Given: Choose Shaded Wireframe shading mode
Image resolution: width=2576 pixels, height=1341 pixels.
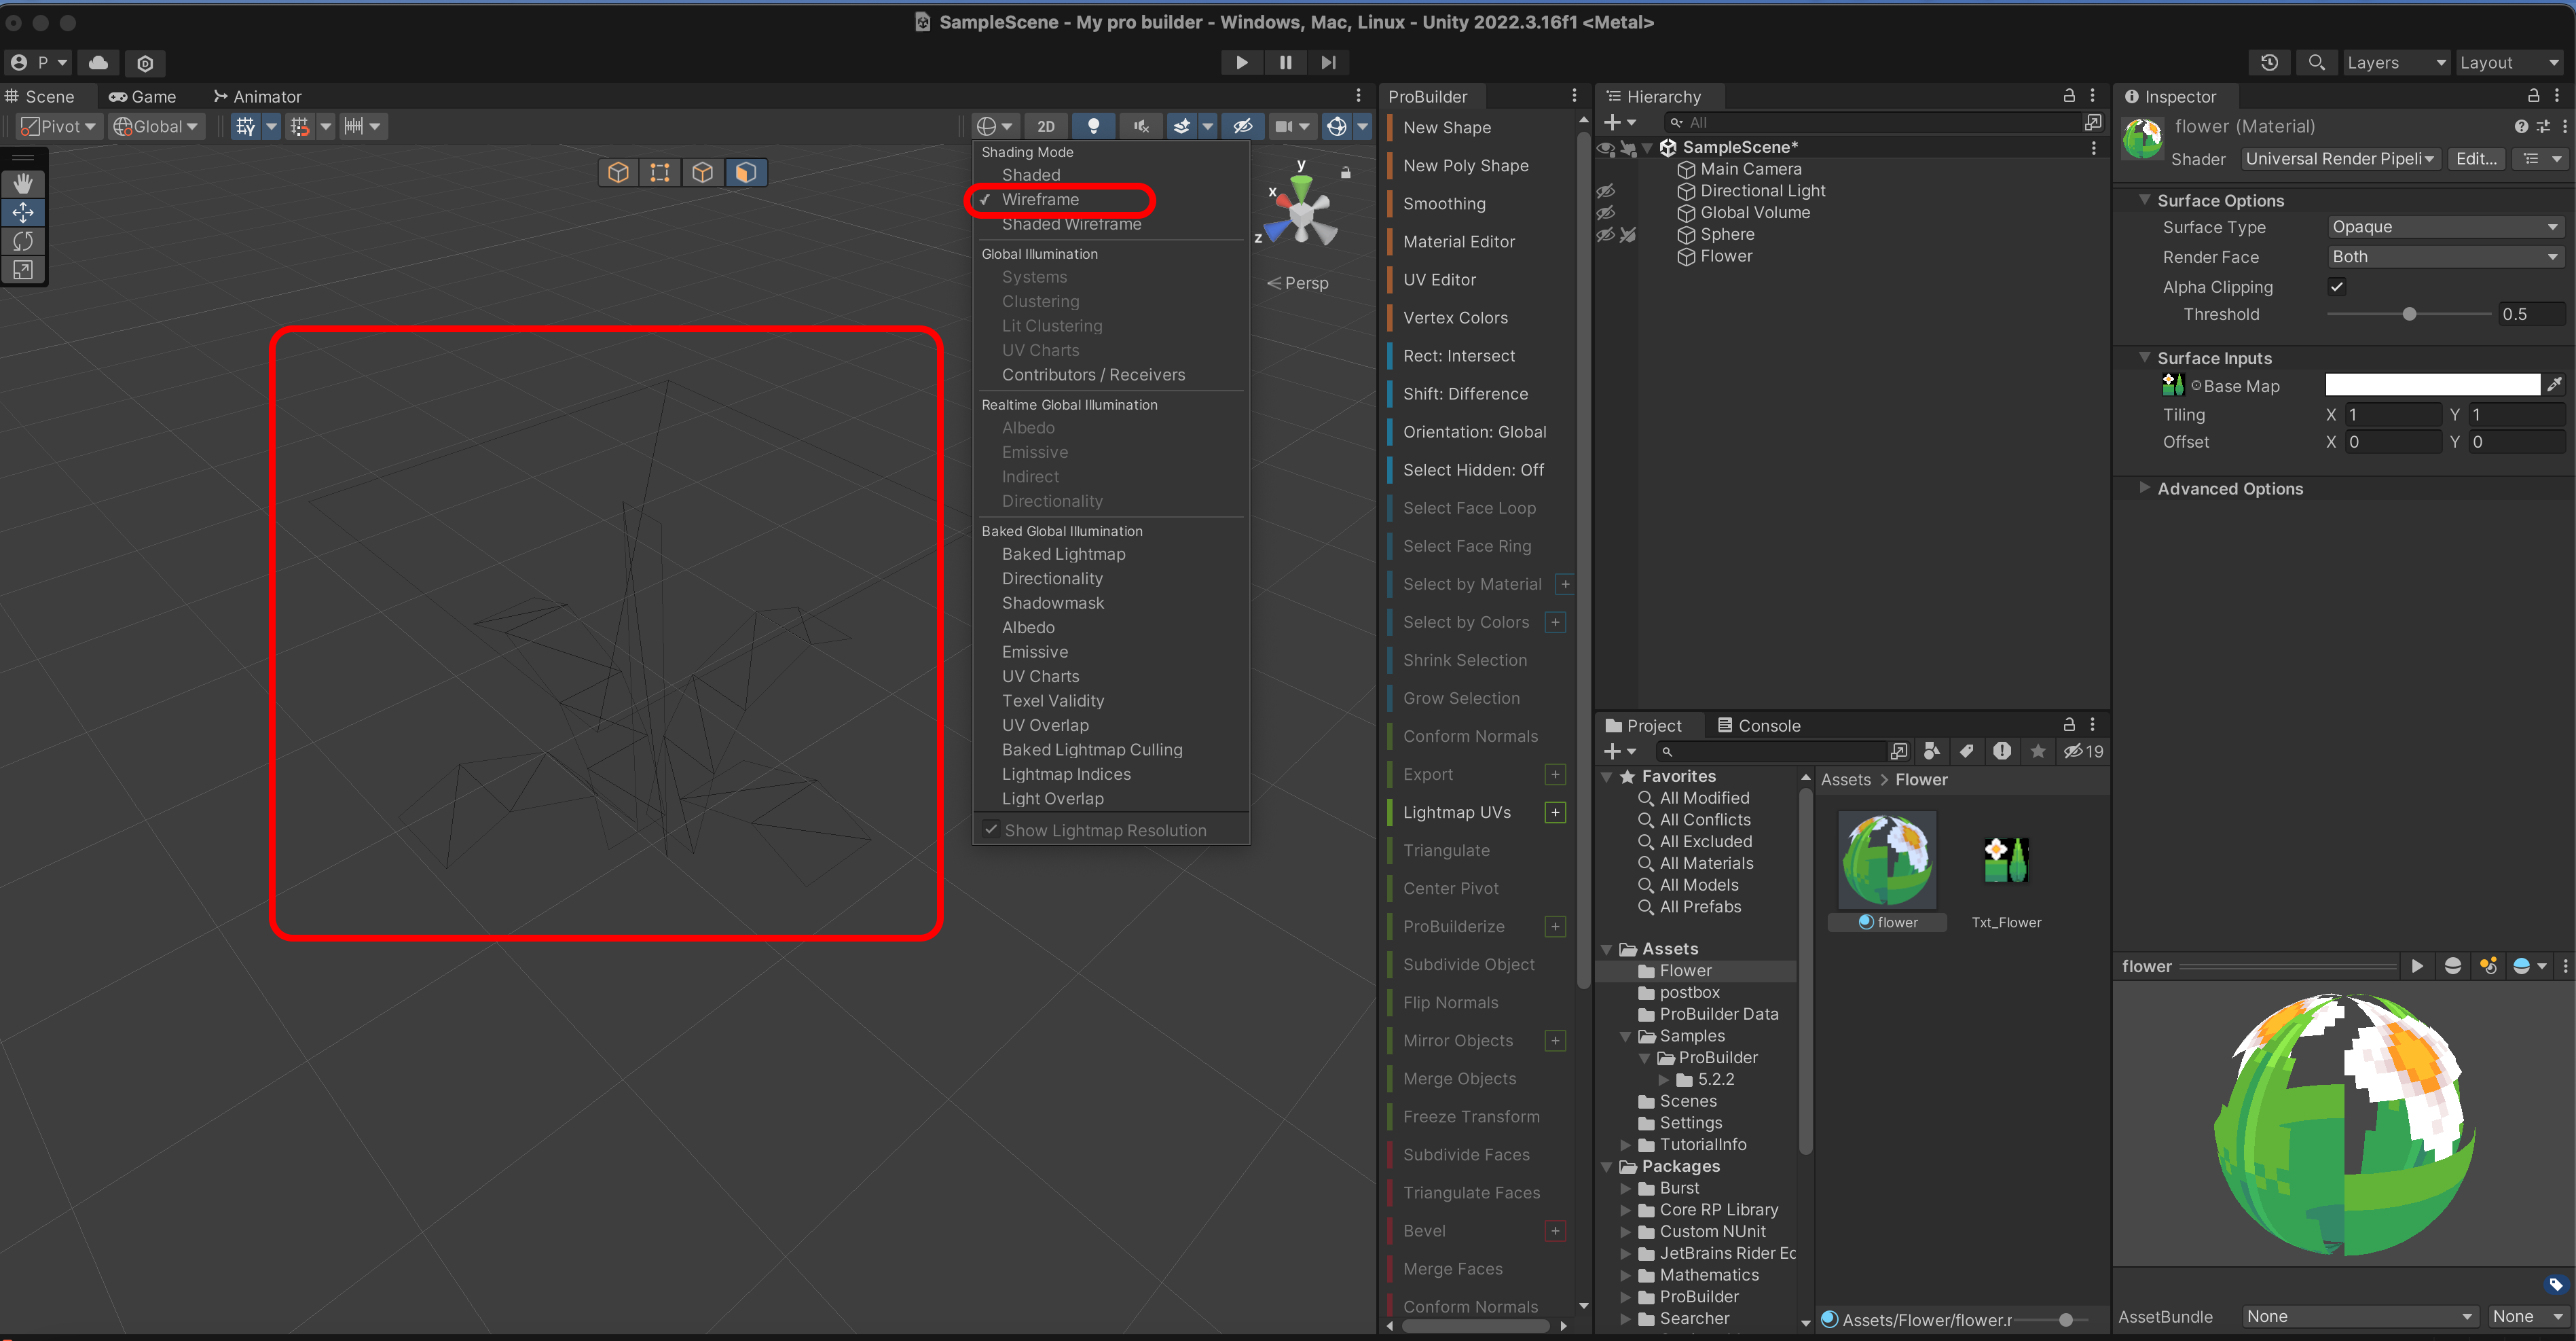Looking at the screenshot, I should click(x=1071, y=224).
